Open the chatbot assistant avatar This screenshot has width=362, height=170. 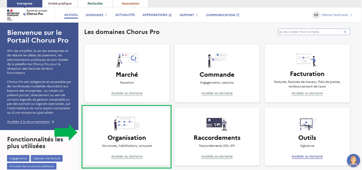pyautogui.click(x=352, y=160)
